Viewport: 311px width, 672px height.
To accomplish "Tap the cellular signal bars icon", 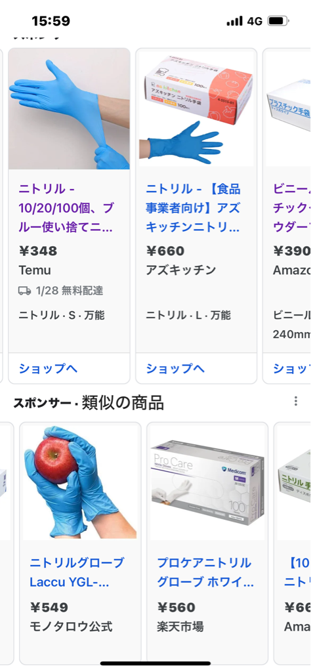I will coord(235,21).
